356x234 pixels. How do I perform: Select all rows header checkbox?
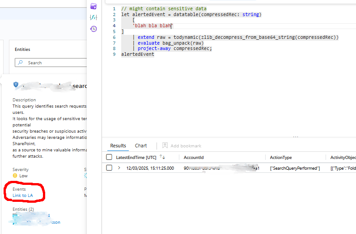tap(109, 157)
